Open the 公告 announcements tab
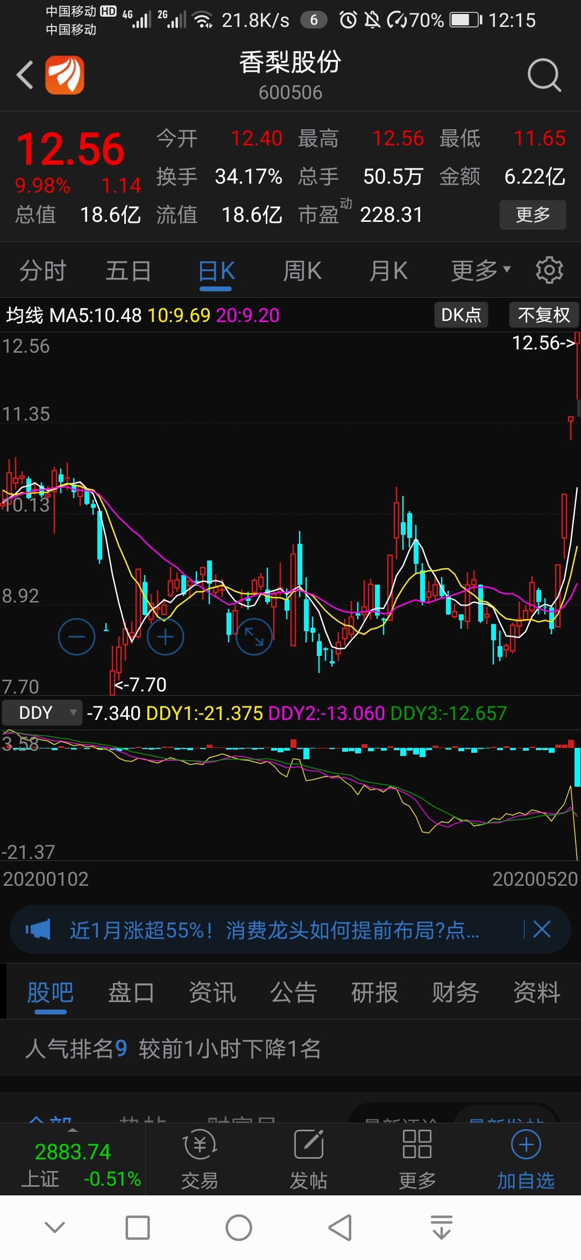581x1260 pixels. click(x=294, y=992)
